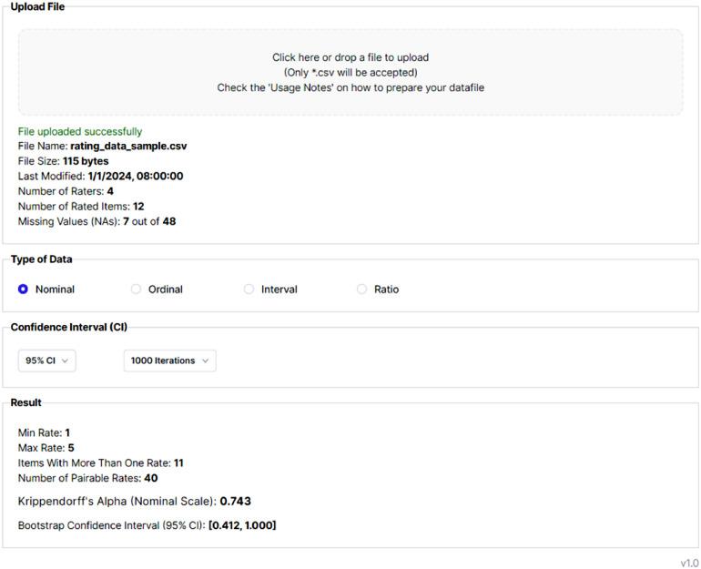The height and width of the screenshot is (569, 701).
Task: Select the Ordinal data type
Action: click(x=137, y=290)
